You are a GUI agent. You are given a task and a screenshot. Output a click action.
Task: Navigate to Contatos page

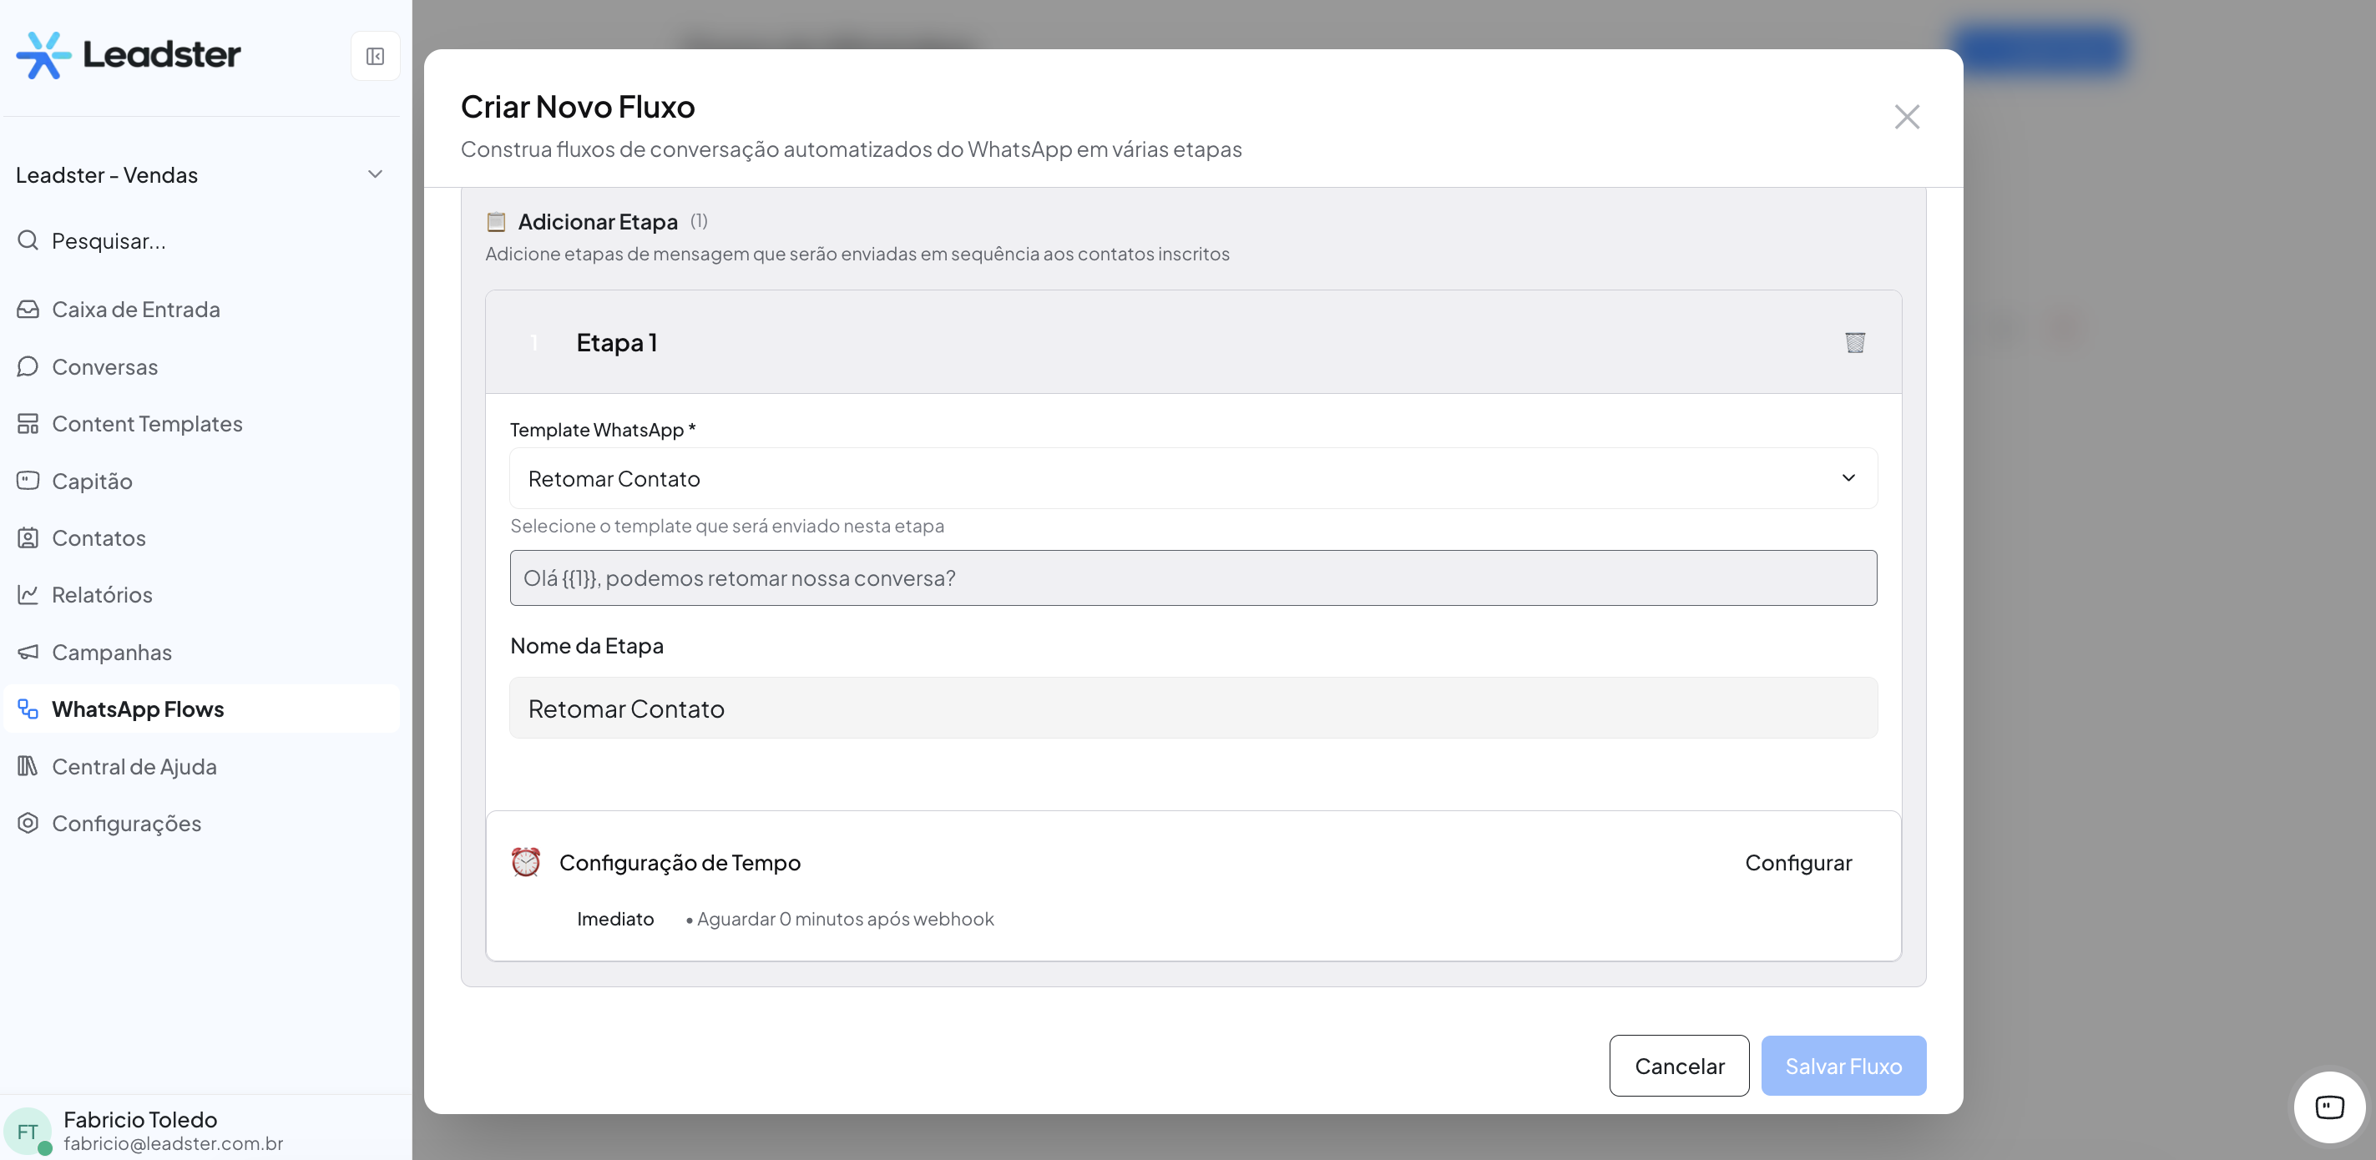click(98, 537)
